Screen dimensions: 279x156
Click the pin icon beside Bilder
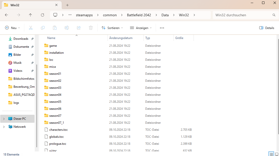tap(32, 55)
